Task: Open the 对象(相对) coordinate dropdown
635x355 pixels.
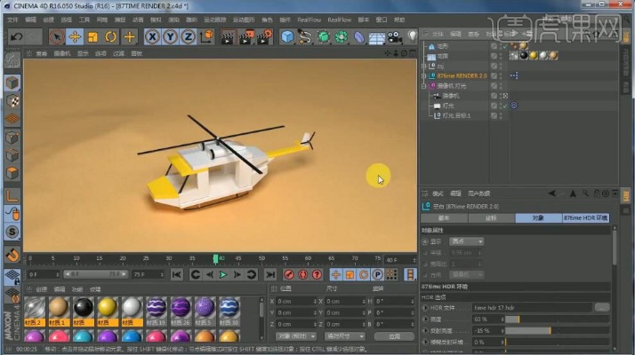Action: [296, 336]
